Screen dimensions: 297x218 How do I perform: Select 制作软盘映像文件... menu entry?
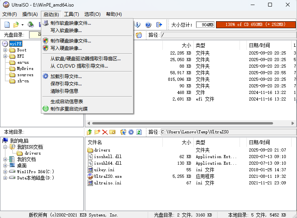[87, 23]
